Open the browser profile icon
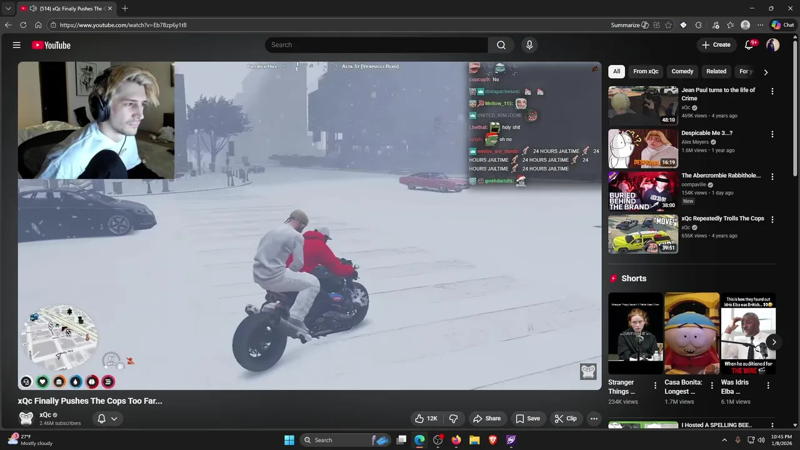The height and width of the screenshot is (450, 800). tap(745, 25)
